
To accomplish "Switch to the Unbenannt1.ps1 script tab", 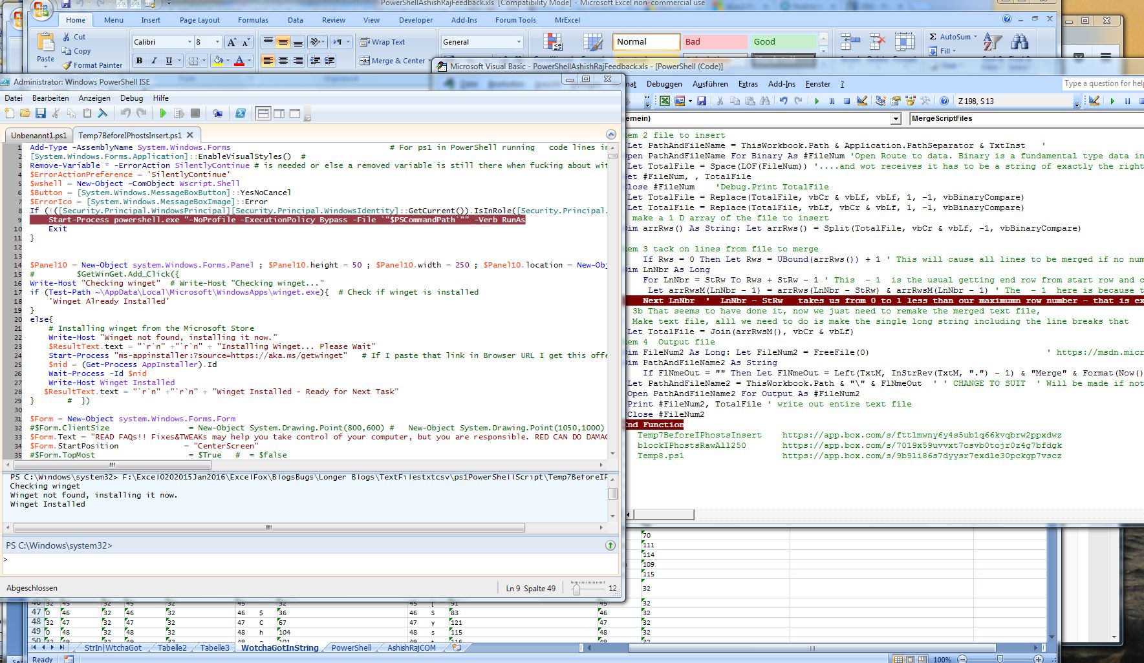I will point(39,136).
